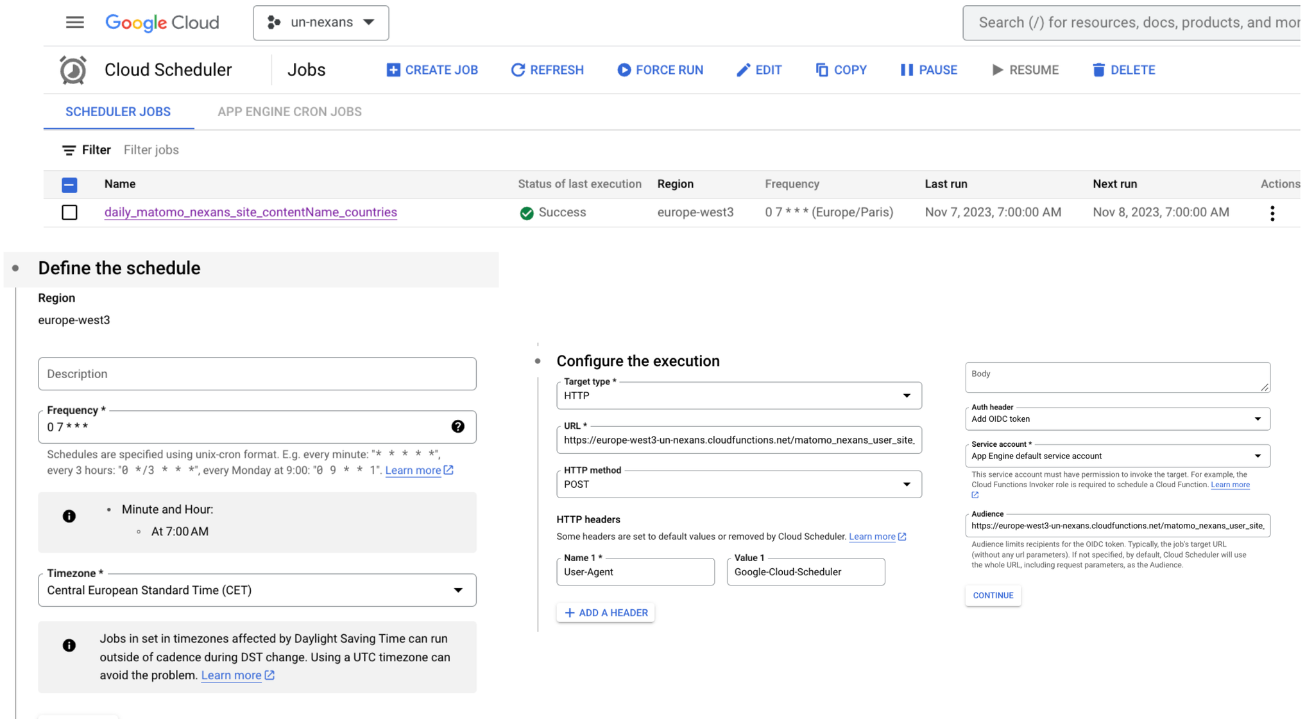Click FORCE RUN for the selected job
This screenshot has height=719, width=1314.
(x=660, y=70)
